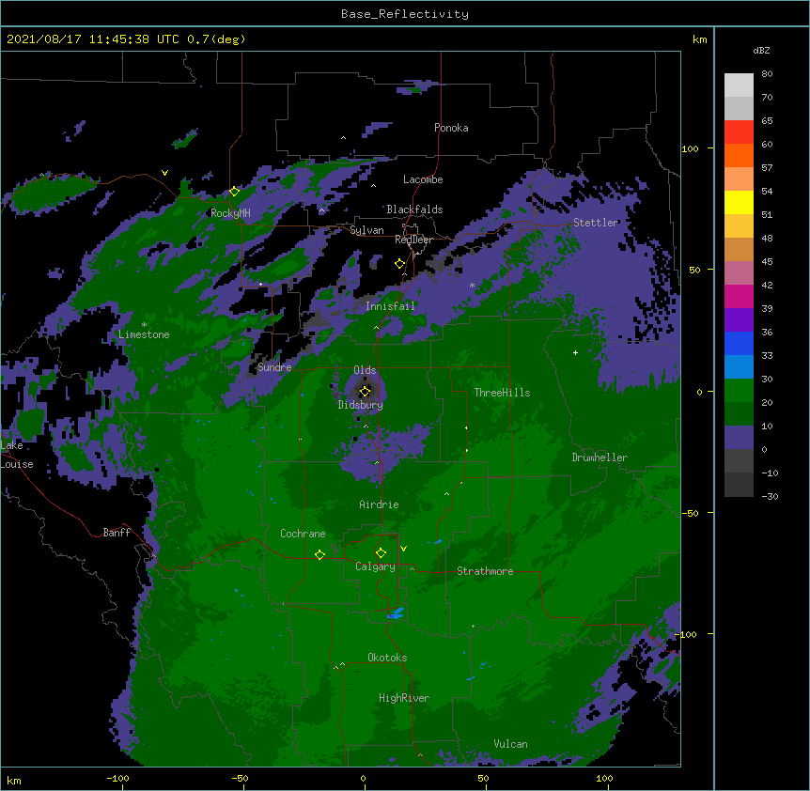810x791 pixels.
Task: Click the Okotoks label
Action: tap(387, 658)
